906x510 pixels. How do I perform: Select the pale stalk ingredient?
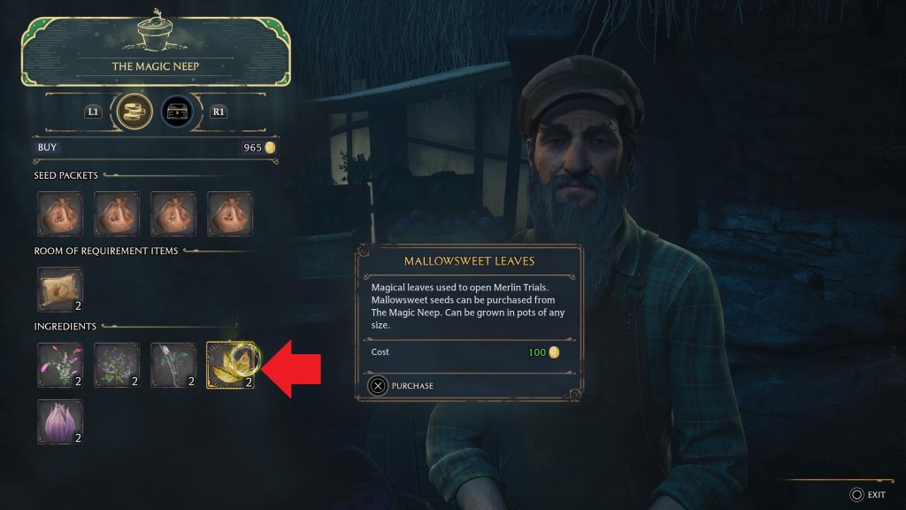point(173,365)
